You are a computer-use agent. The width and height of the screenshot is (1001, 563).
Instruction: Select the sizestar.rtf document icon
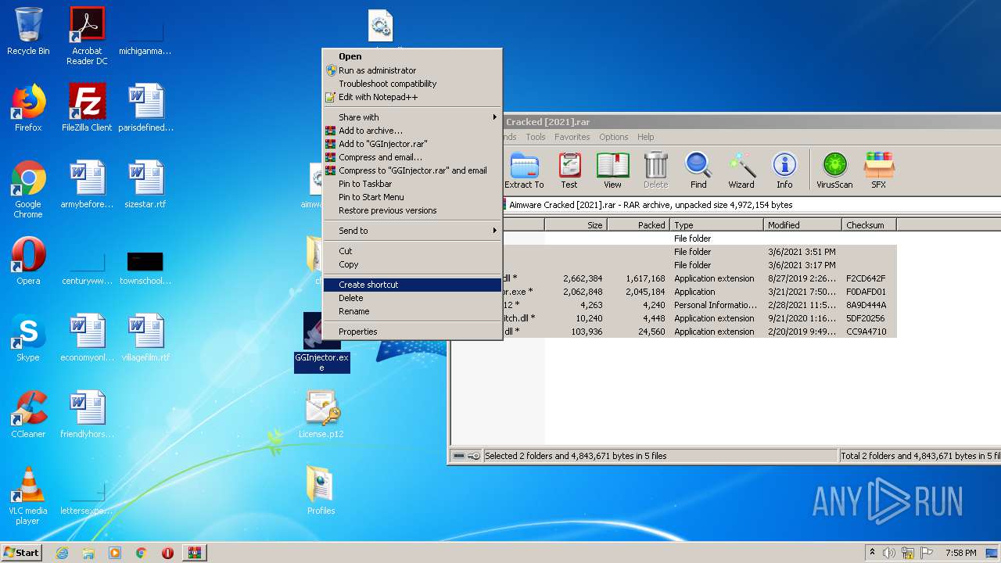[x=145, y=185]
